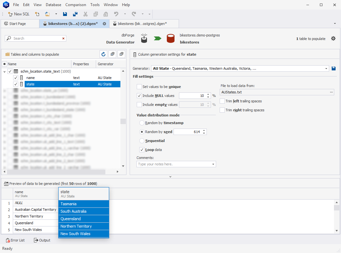341x253 pixels.
Task: Click the Data Generator source icon
Action: pos(144,38)
